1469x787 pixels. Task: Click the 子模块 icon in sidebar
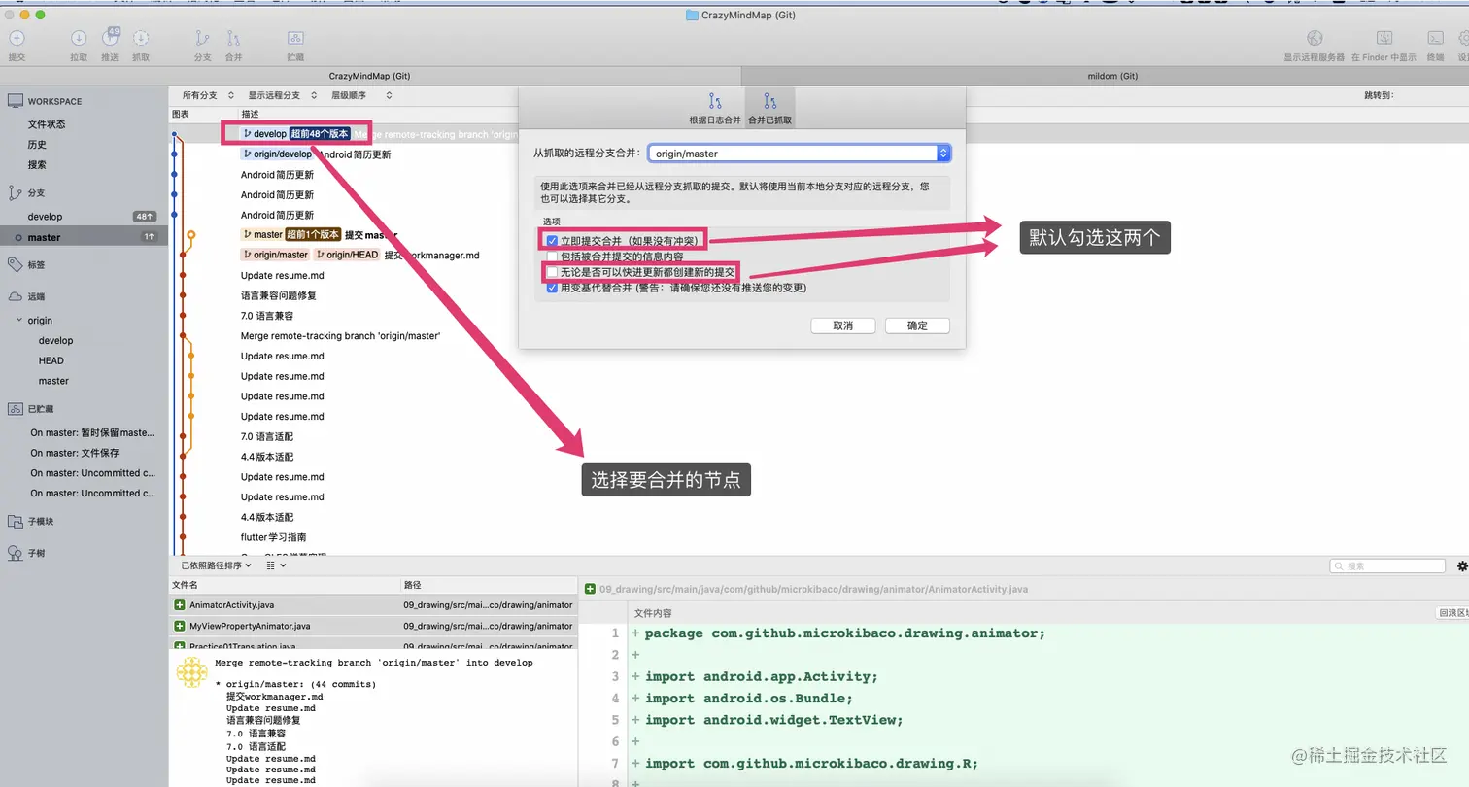click(15, 522)
